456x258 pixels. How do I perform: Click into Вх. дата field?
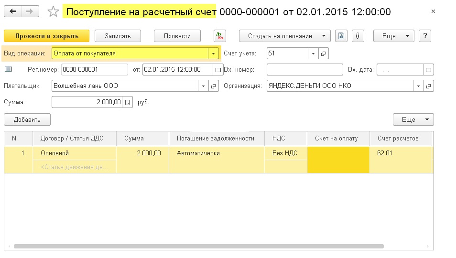(400, 70)
